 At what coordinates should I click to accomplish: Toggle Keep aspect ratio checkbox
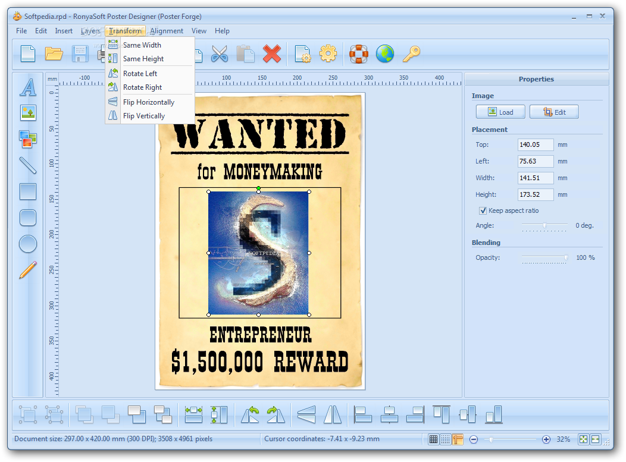[x=483, y=210]
